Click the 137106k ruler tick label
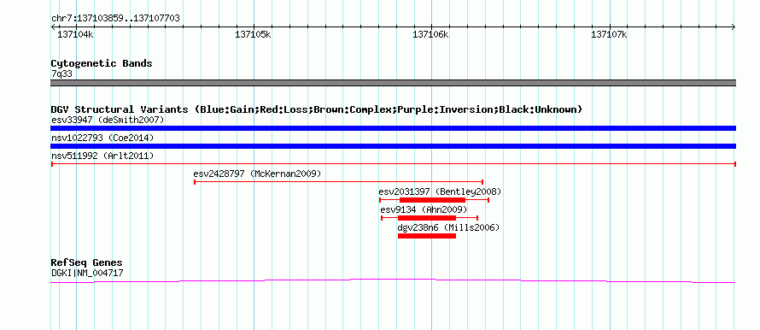The height and width of the screenshot is (330, 760). pyautogui.click(x=430, y=34)
